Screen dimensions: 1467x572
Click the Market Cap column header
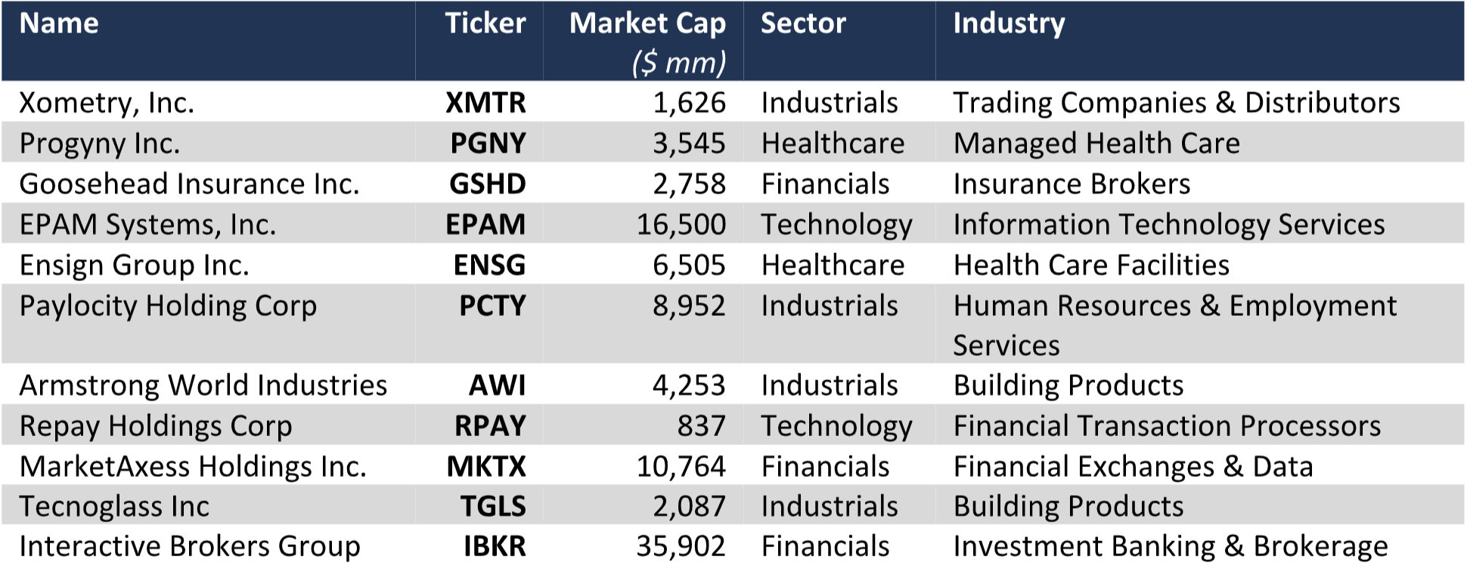coord(647,24)
